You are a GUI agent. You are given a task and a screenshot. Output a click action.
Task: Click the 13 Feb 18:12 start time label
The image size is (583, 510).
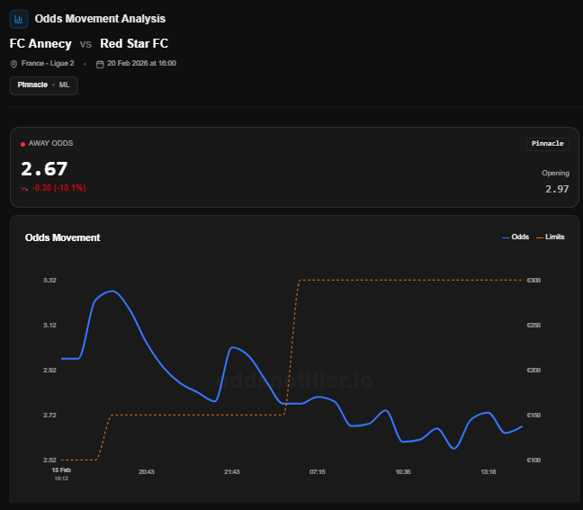(61, 474)
